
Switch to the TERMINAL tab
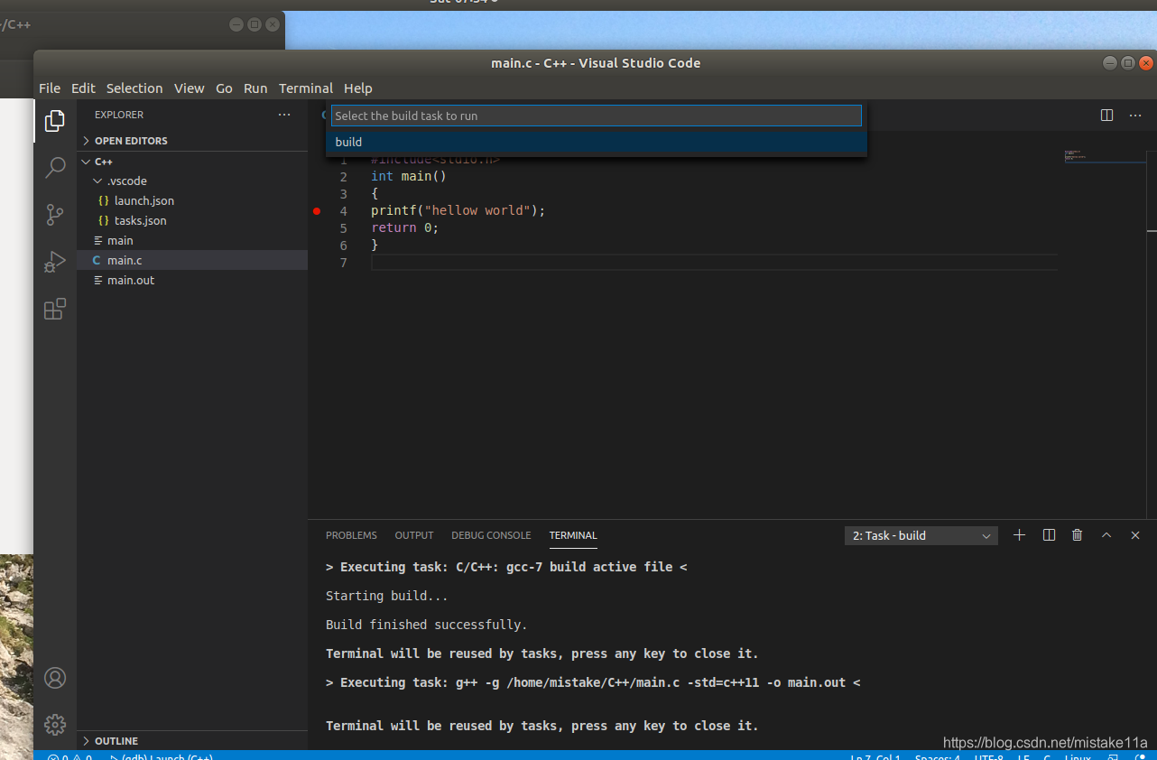pyautogui.click(x=573, y=535)
